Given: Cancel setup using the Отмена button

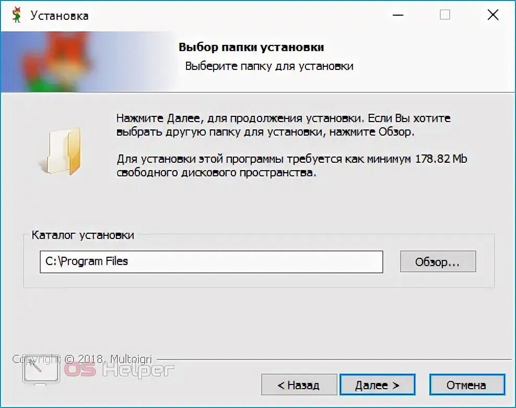Looking at the screenshot, I should [466, 385].
